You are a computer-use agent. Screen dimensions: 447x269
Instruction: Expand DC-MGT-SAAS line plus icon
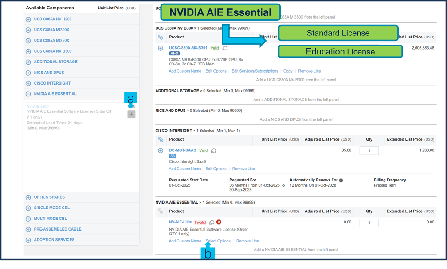161,150
